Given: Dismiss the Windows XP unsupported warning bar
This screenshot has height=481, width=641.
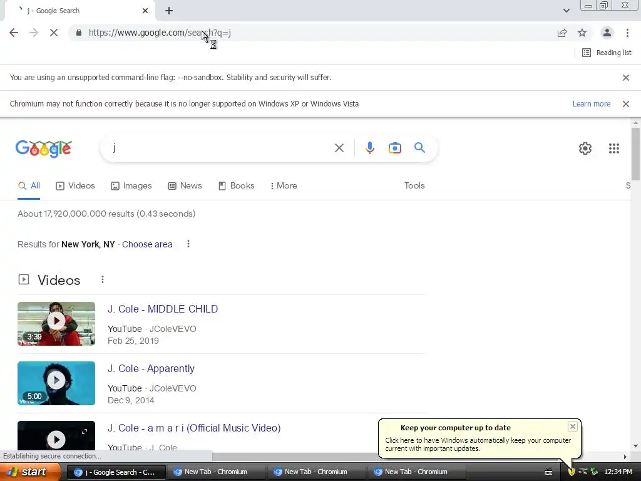Looking at the screenshot, I should [x=625, y=104].
